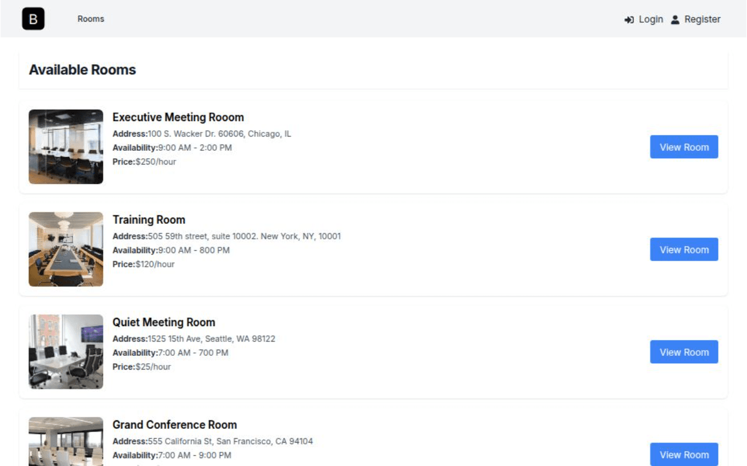The width and height of the screenshot is (747, 466).
Task: Click the Executive Meeting Rooom title
Action: [178, 117]
